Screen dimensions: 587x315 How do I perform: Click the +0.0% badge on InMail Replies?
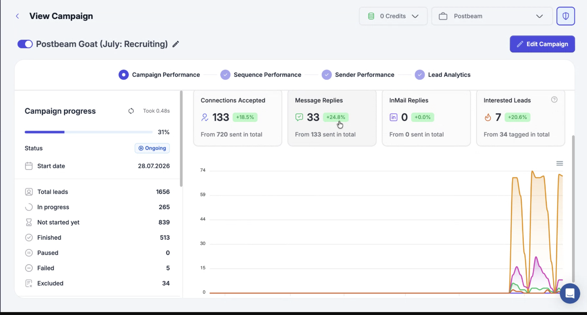point(423,117)
